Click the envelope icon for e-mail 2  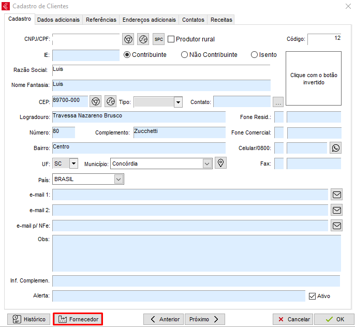(x=337, y=210)
